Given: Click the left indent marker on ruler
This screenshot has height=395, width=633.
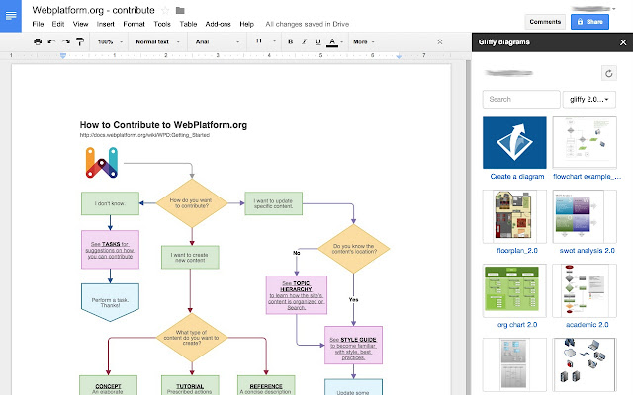Looking at the screenshot, I should [x=63, y=56].
